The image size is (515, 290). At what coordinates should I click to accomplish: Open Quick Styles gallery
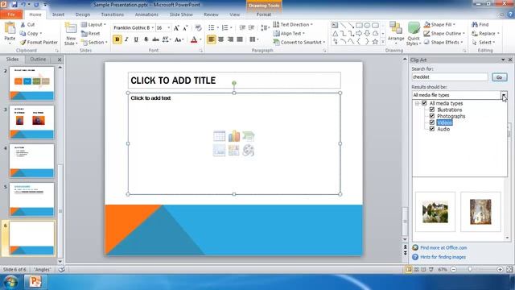(414, 34)
